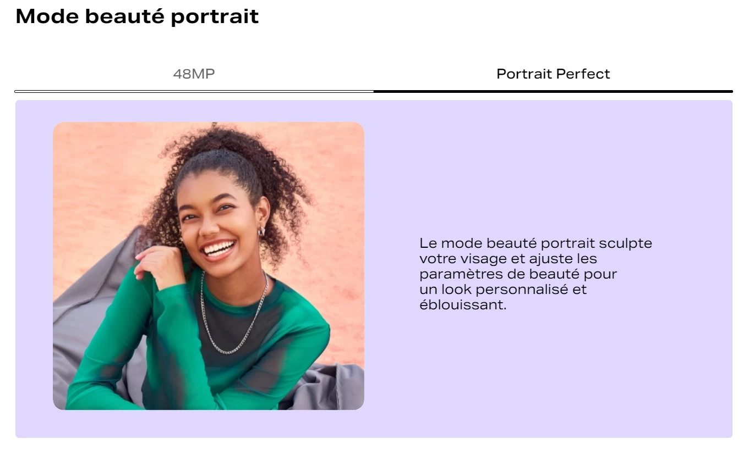Click 'paramètres de beauté pour' text line

(x=518, y=274)
